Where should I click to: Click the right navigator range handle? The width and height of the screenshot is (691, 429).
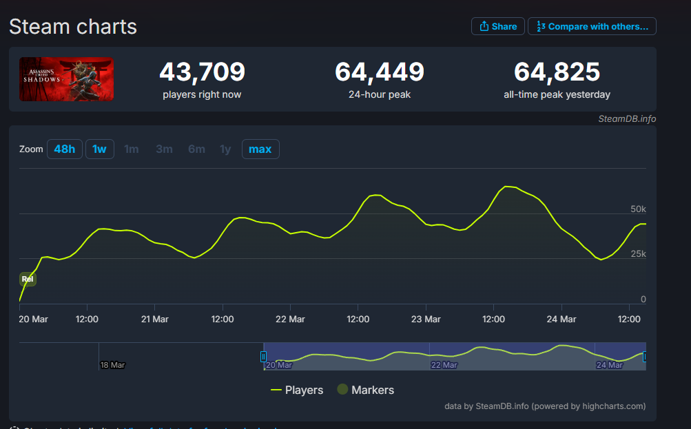[x=645, y=356]
